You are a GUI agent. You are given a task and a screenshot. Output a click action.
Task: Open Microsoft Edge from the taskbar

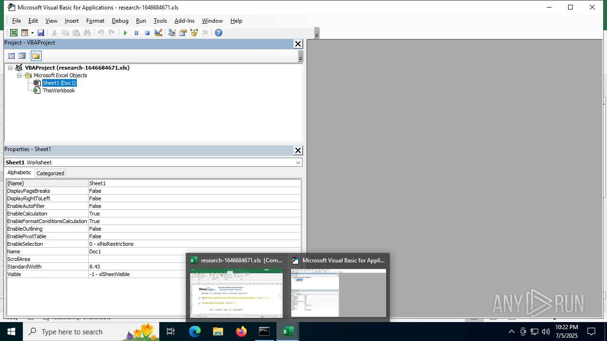195,332
